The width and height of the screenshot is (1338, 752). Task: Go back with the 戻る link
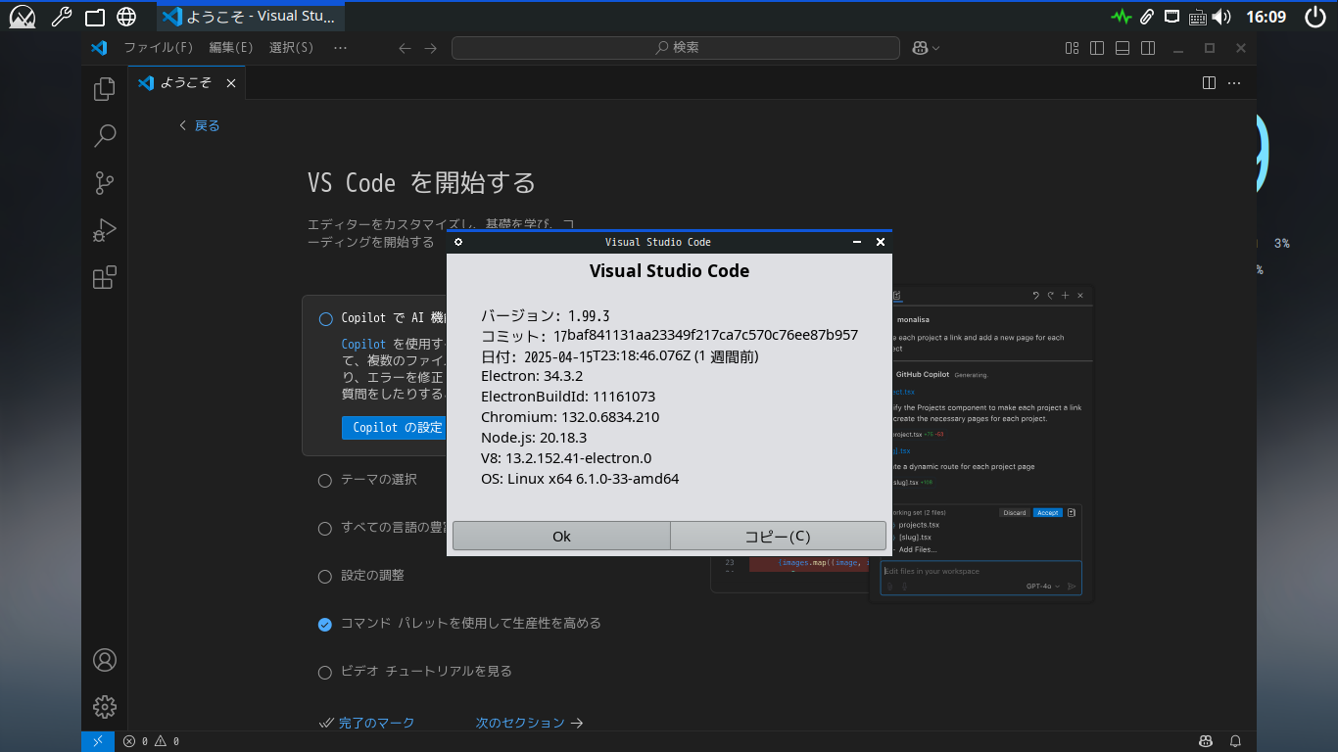199,125
